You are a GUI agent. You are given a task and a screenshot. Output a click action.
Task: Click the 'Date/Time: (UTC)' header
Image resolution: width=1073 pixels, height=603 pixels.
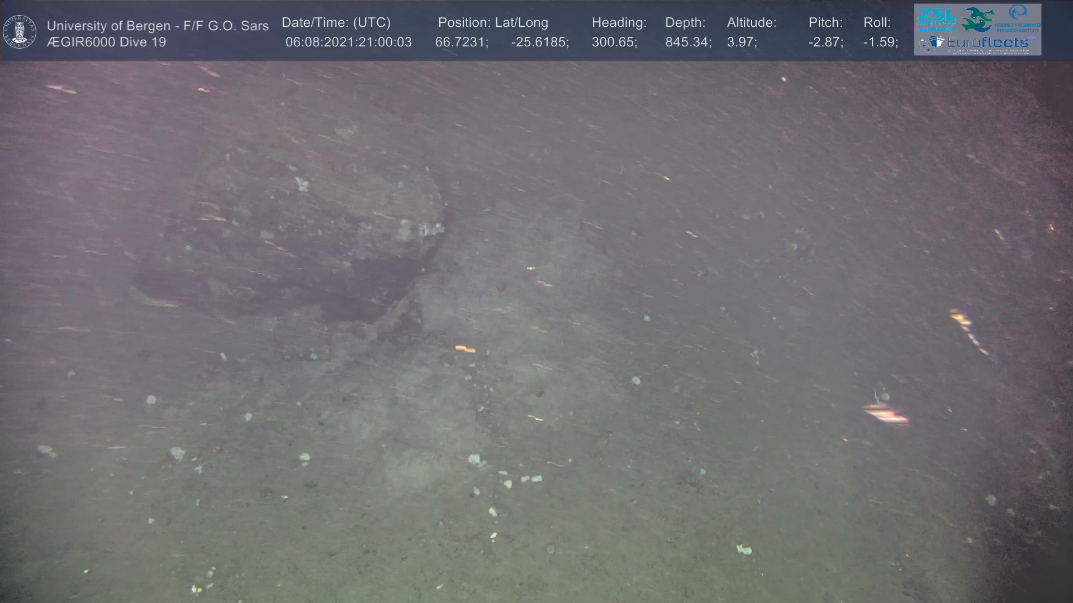click(x=336, y=23)
